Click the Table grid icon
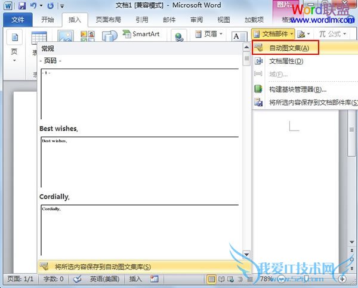Image resolution: width=358 pixels, height=288 pixels. tap(39, 38)
